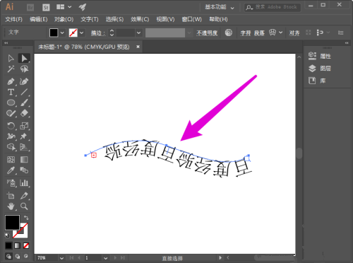Image resolution: width=353 pixels, height=263 pixels.
Task: Open the 图层 layers panel
Action: (320, 69)
